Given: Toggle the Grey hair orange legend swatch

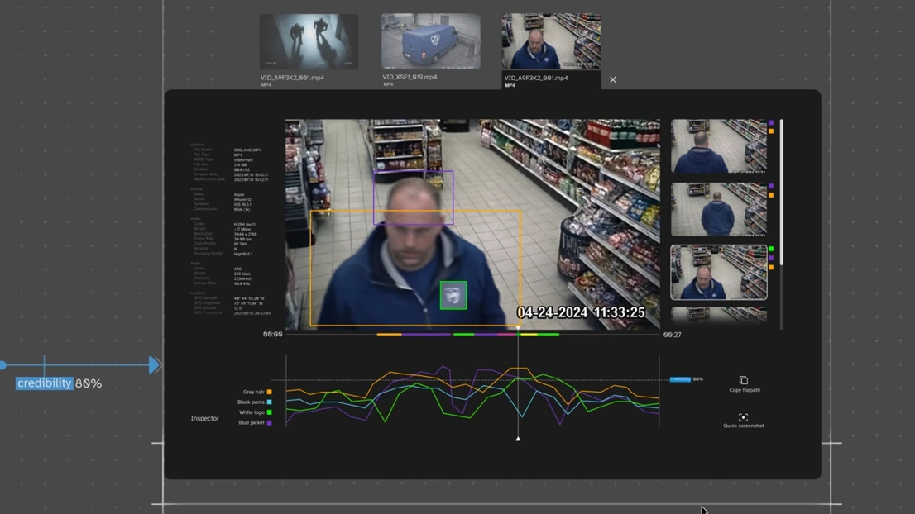Looking at the screenshot, I should 269,392.
